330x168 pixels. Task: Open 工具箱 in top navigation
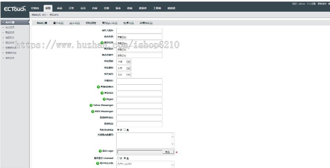(x=157, y=8)
